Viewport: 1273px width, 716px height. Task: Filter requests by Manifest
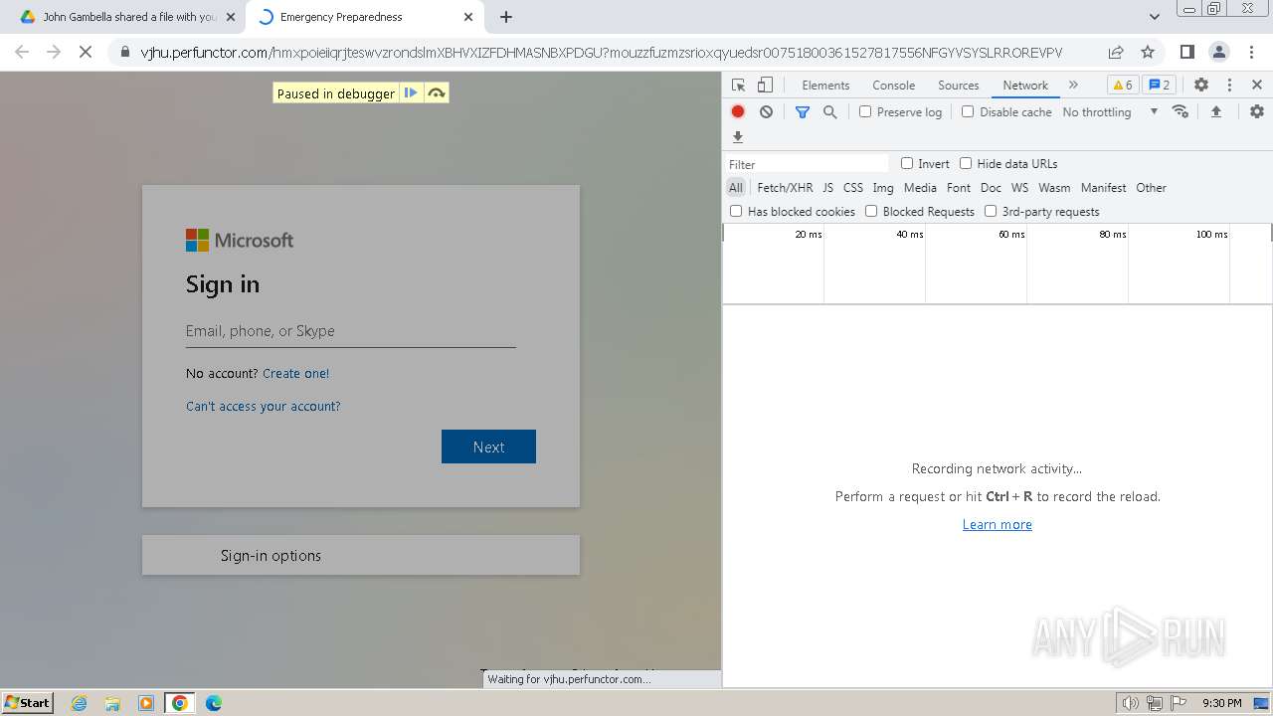1103,188
